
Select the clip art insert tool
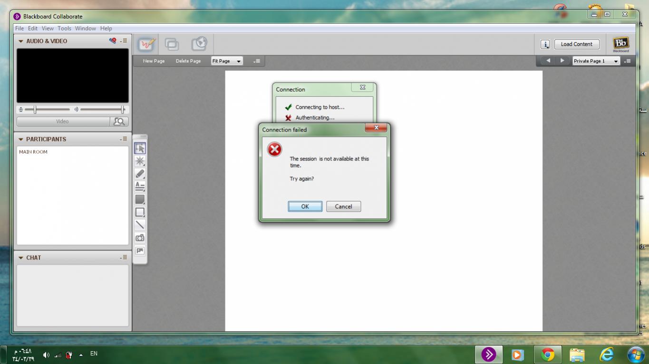coord(140,251)
